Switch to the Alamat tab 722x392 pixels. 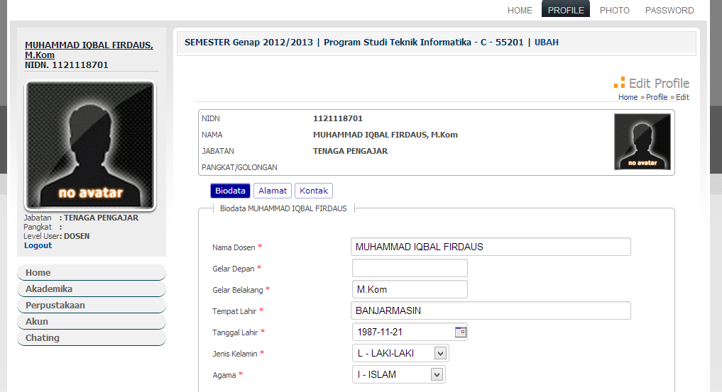(273, 191)
